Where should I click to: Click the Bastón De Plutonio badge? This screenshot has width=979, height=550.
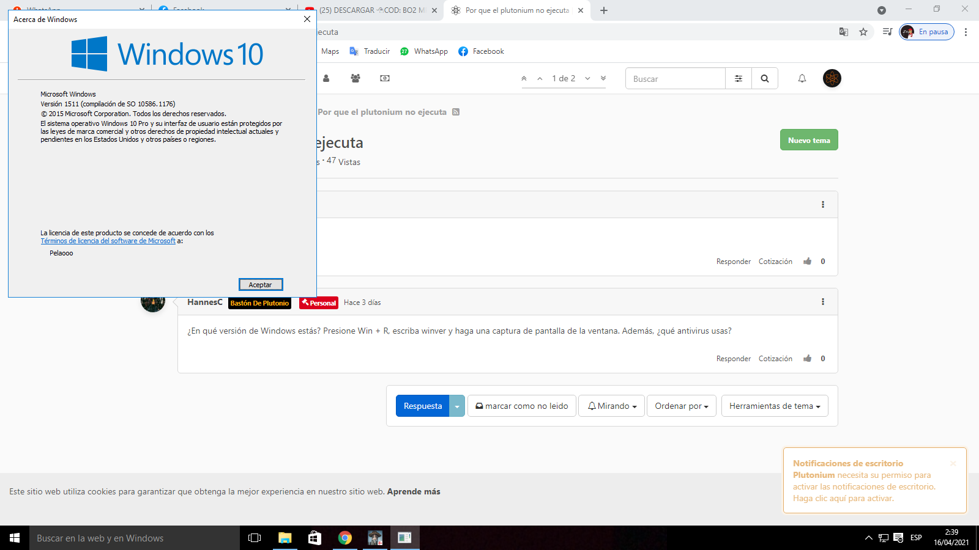[259, 303]
